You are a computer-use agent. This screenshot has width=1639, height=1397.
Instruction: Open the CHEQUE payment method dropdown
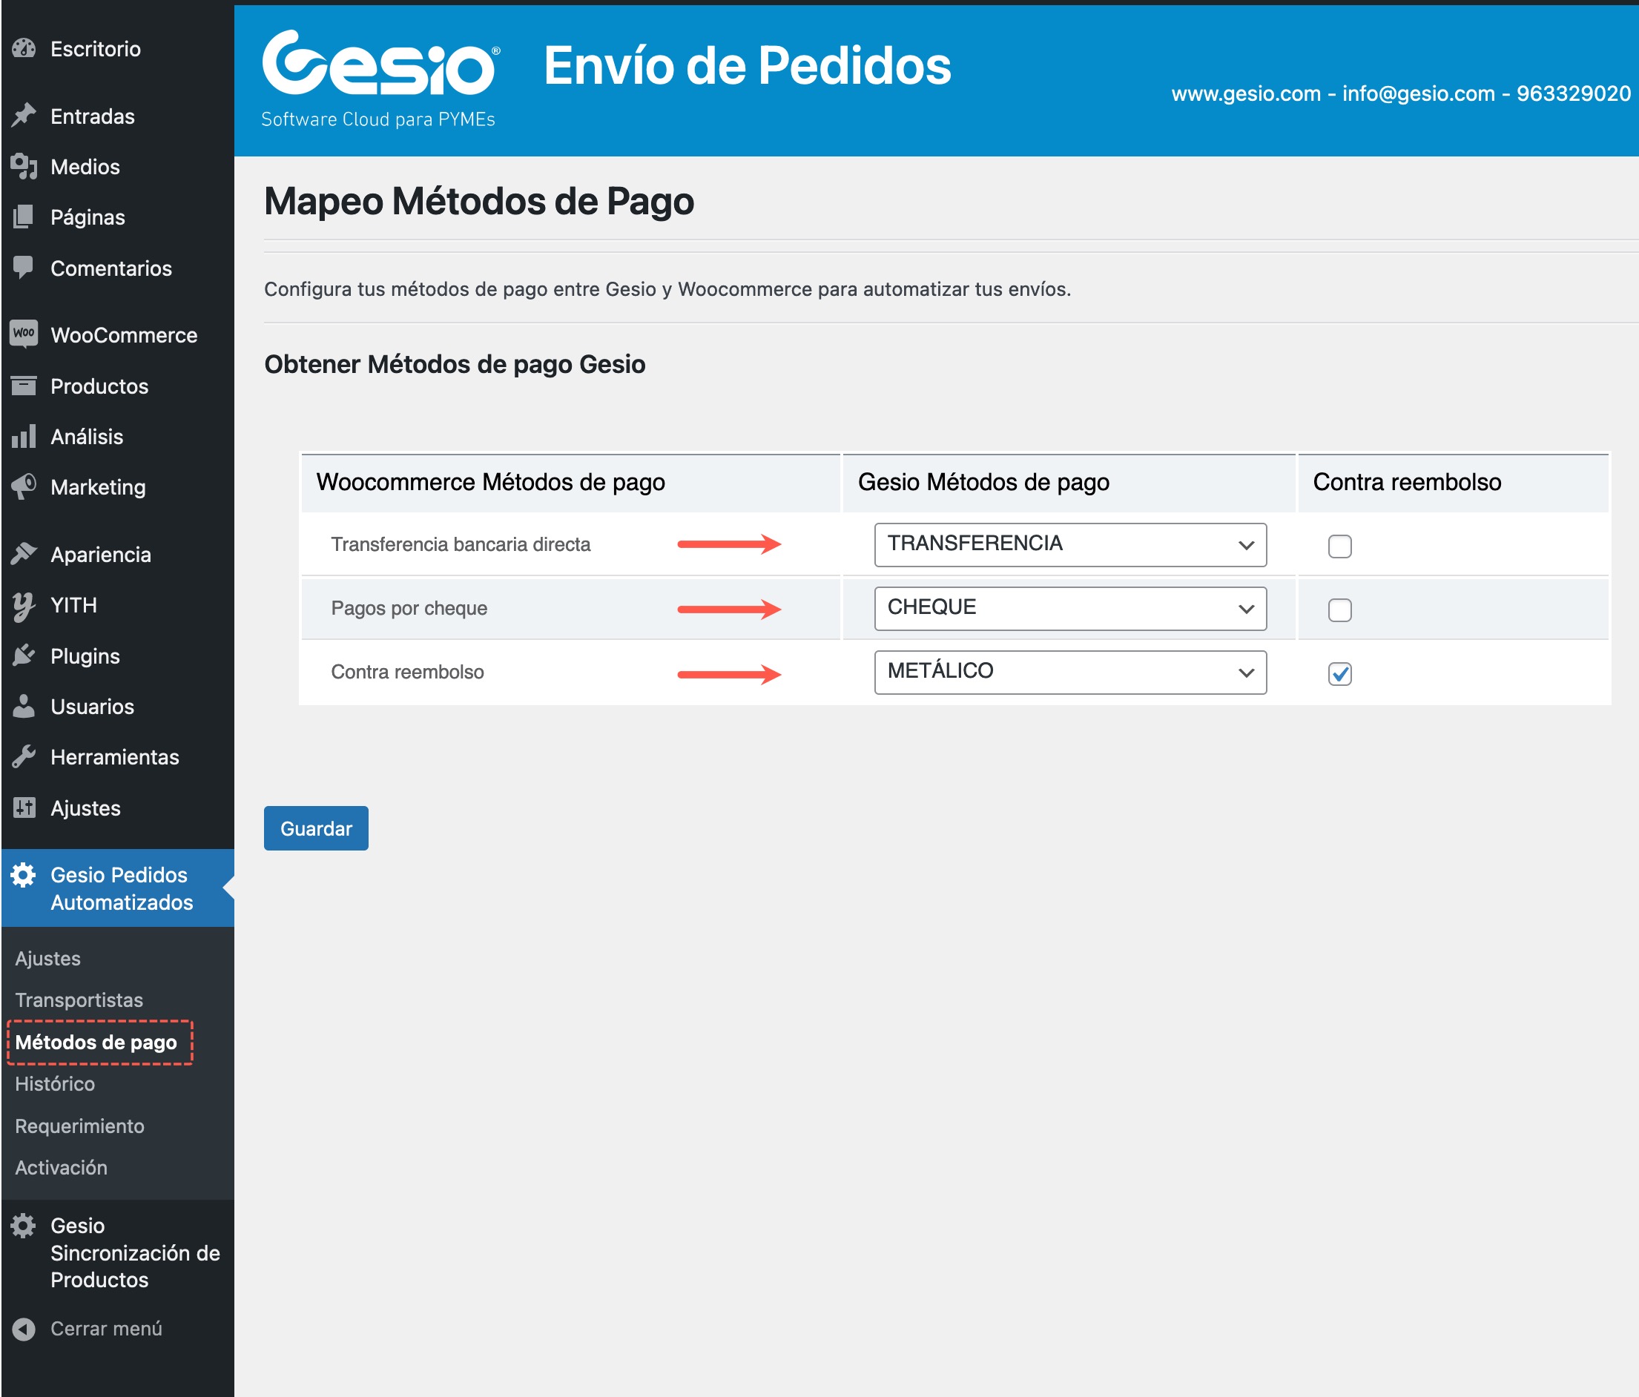1069,608
